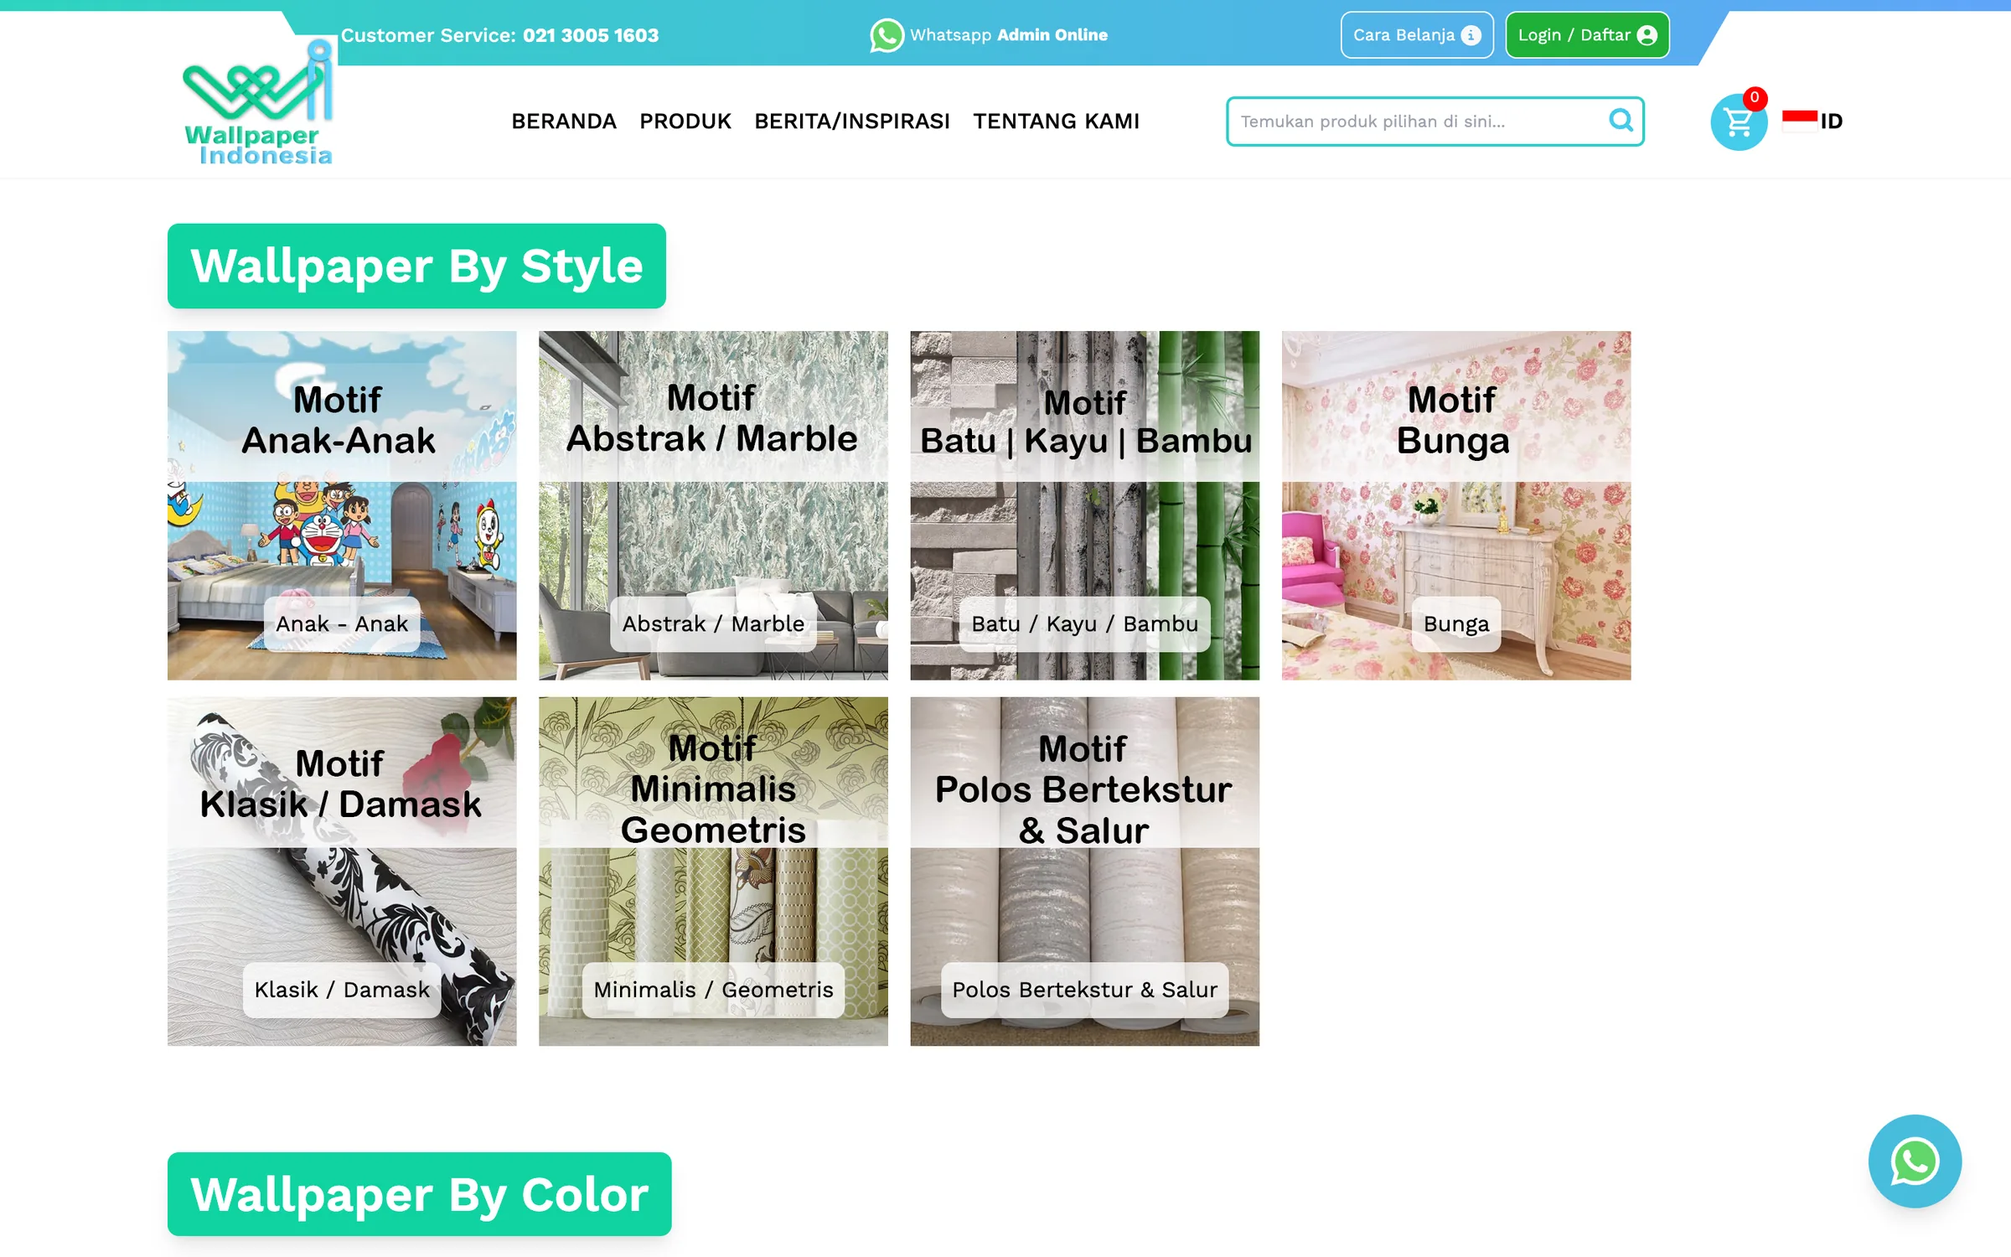Click the search magnifier icon
Viewport: 2011px width, 1257px height.
tap(1621, 121)
